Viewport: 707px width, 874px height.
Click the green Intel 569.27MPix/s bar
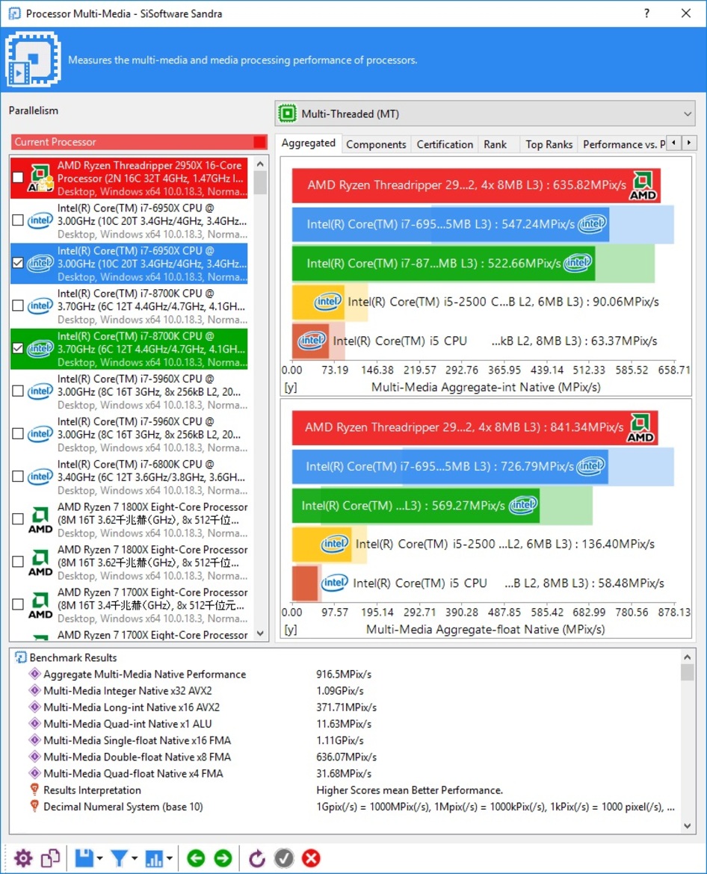coord(416,506)
